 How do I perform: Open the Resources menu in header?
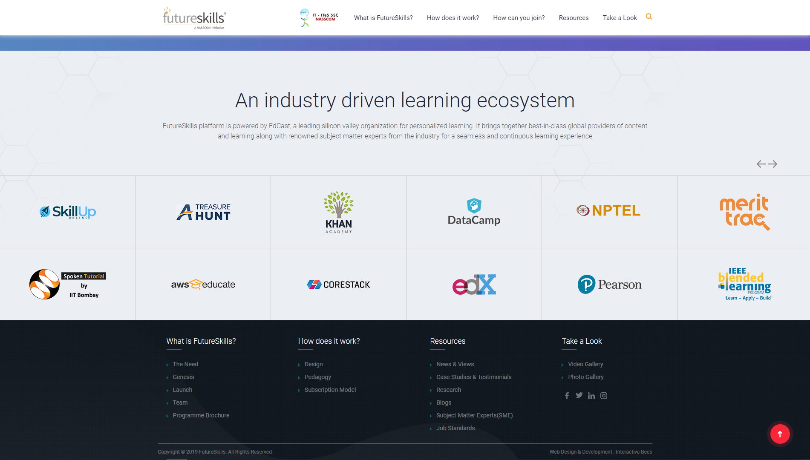pos(574,18)
